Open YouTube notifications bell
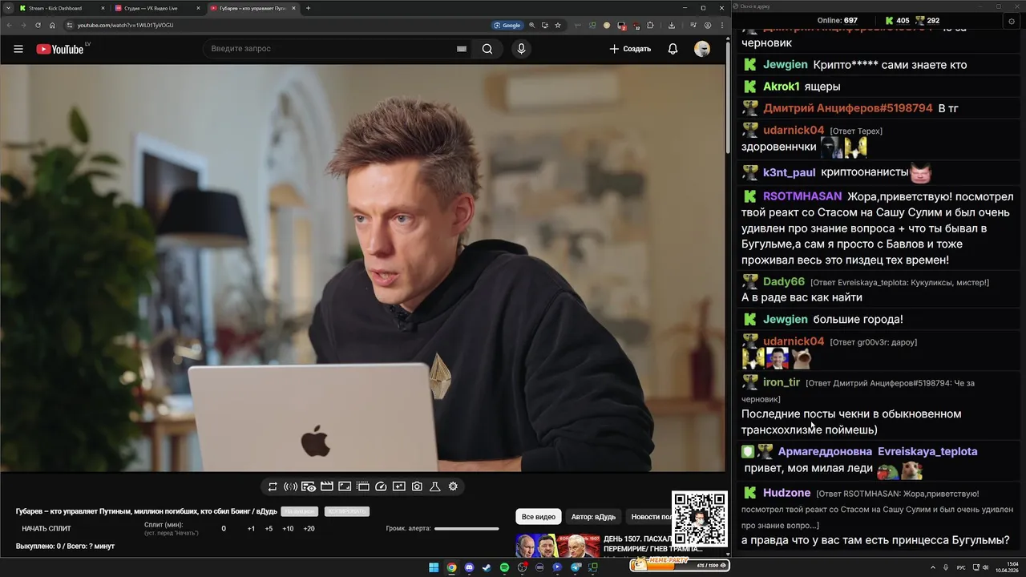Image resolution: width=1026 pixels, height=577 pixels. 673,49
